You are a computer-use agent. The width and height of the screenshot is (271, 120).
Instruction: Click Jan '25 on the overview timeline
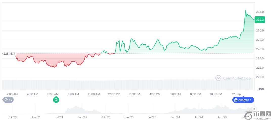pyautogui.click(x=222, y=117)
